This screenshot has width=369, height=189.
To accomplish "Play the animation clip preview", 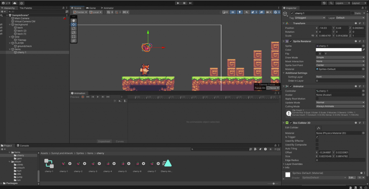I will tap(98, 97).
